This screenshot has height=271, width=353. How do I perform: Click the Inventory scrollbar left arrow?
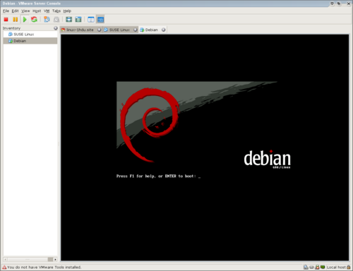(x=5, y=260)
